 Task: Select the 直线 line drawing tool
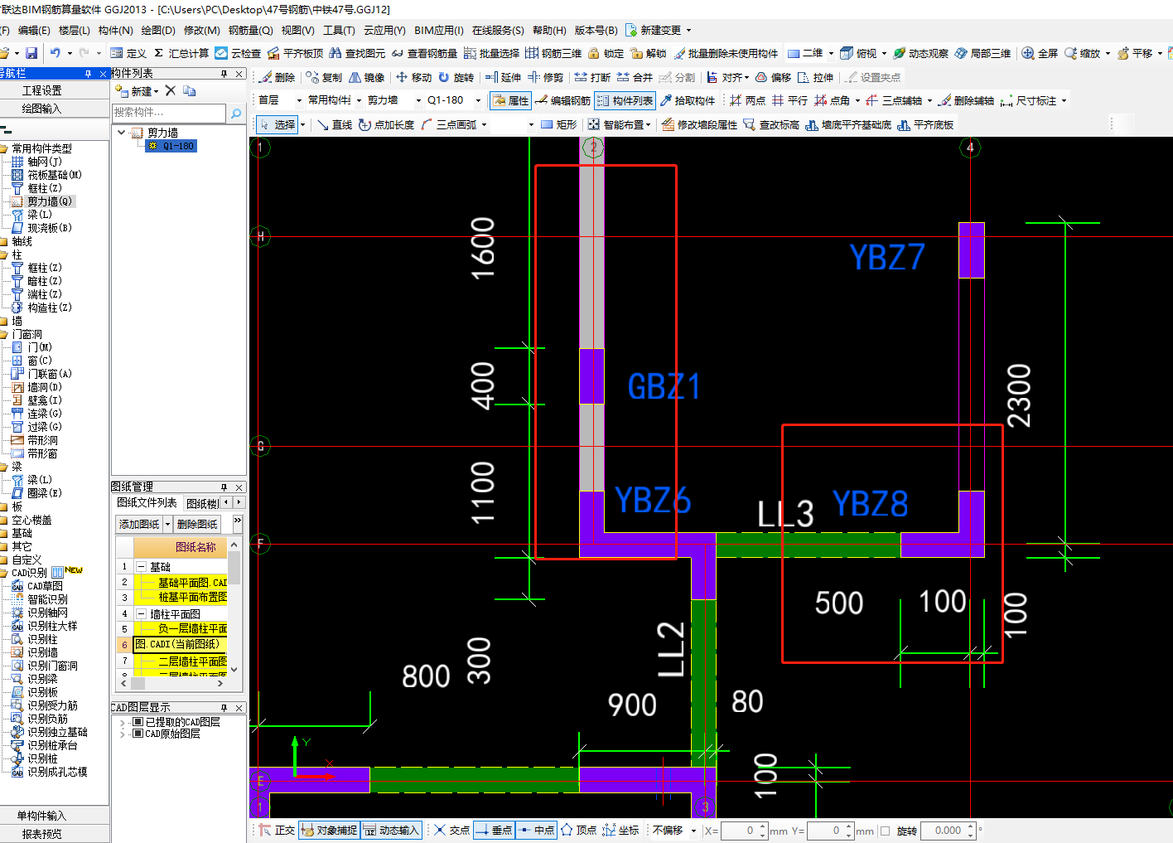click(x=334, y=124)
